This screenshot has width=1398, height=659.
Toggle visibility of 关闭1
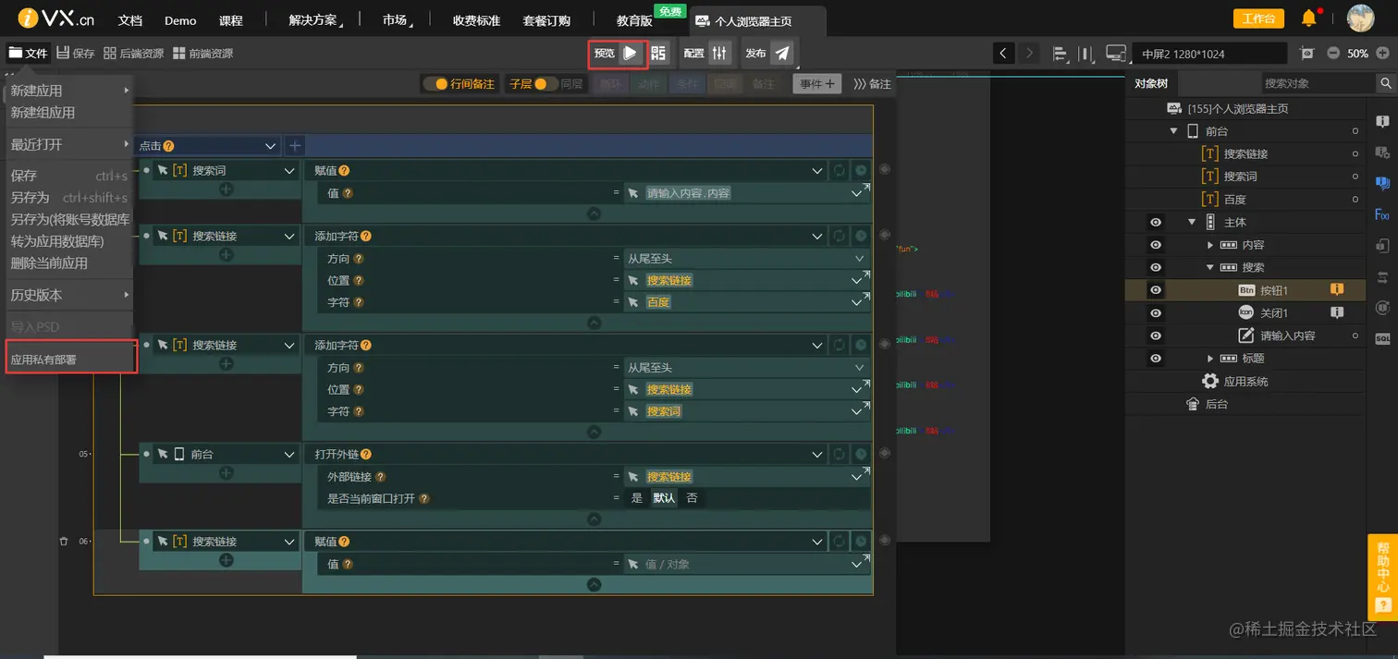point(1156,312)
